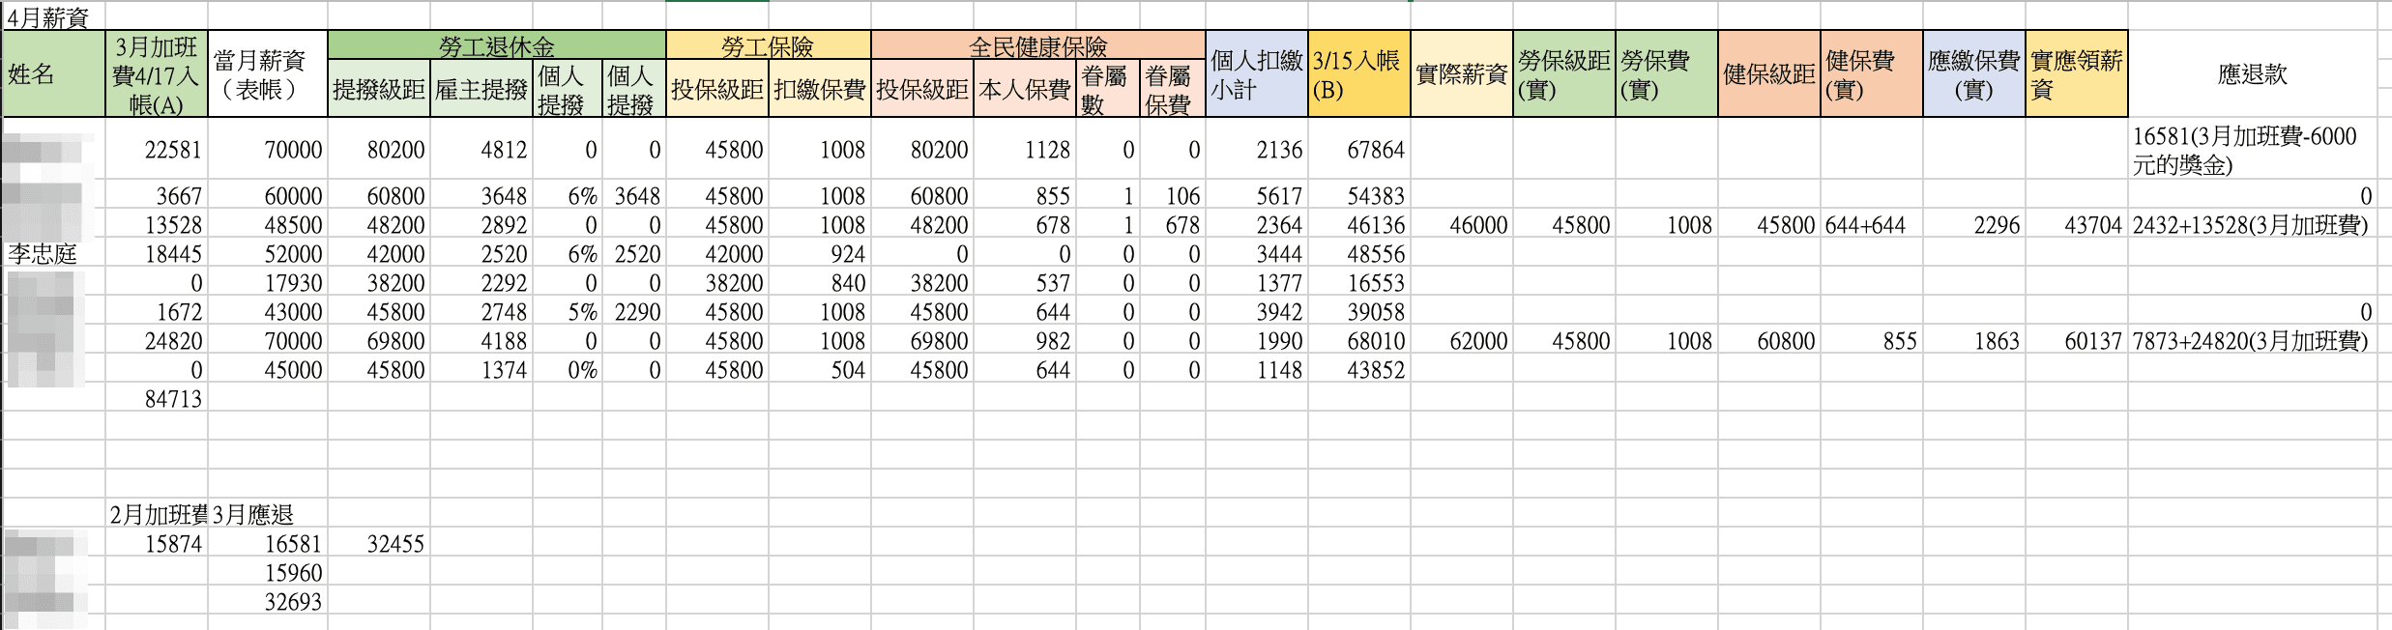Image resolution: width=2392 pixels, height=630 pixels.
Task: Click the labor insurance fee cell 504
Action: click(x=820, y=370)
